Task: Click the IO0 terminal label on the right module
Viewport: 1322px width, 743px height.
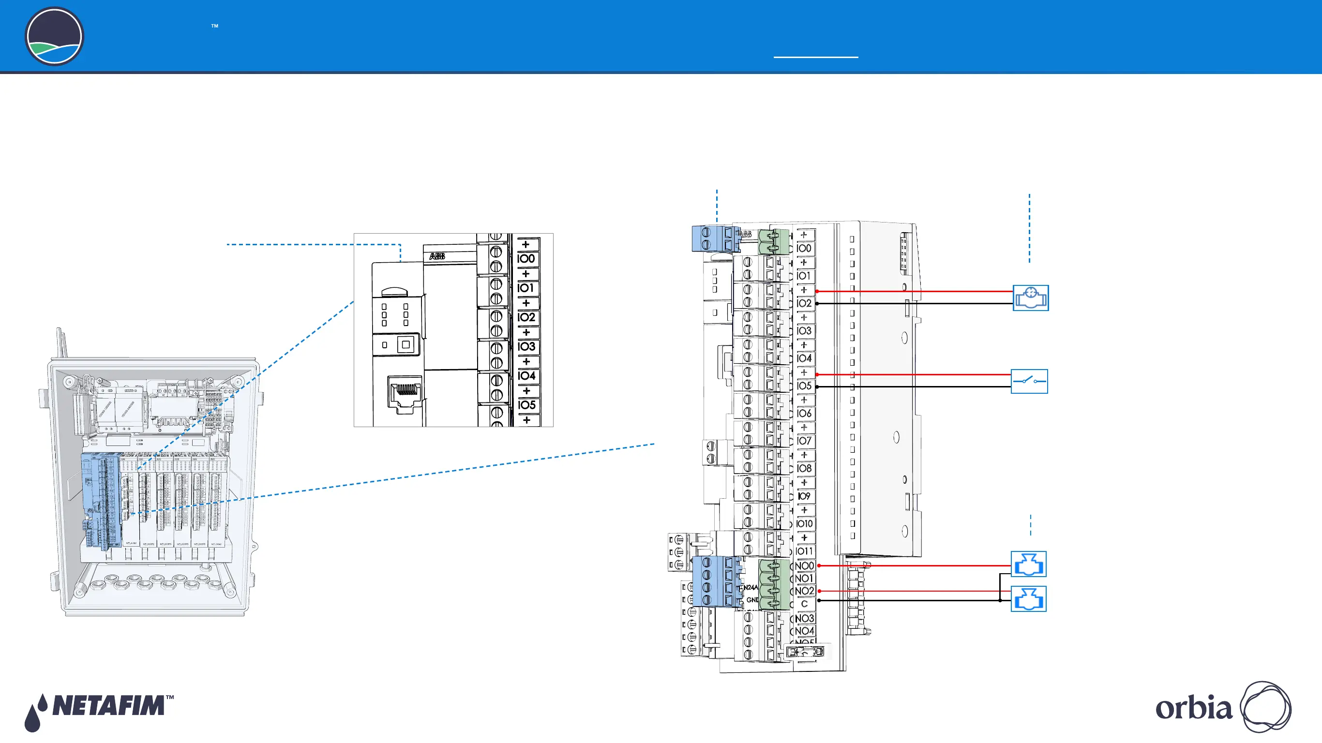Action: coord(804,248)
